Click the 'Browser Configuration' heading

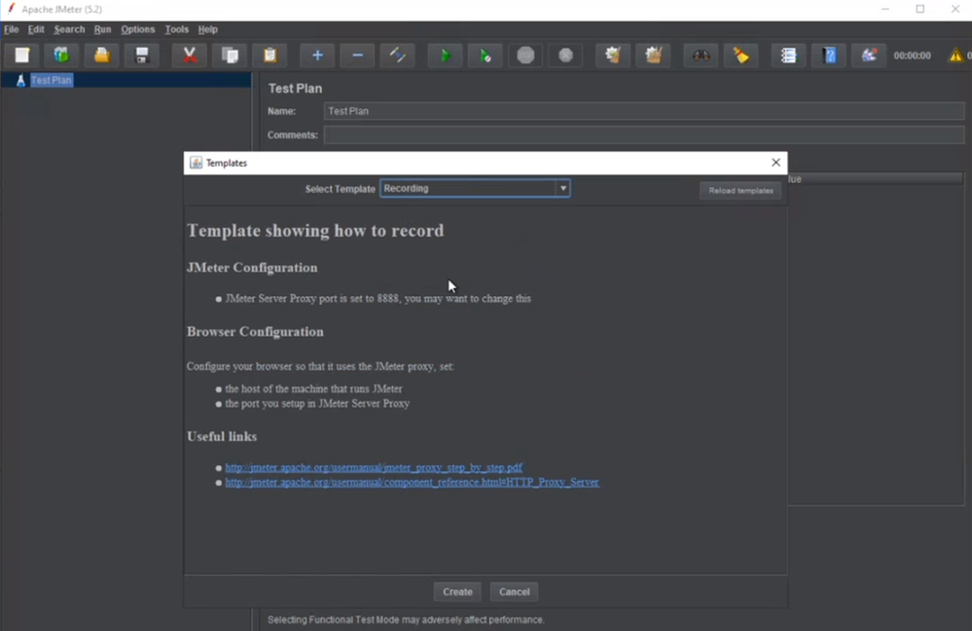coord(255,331)
